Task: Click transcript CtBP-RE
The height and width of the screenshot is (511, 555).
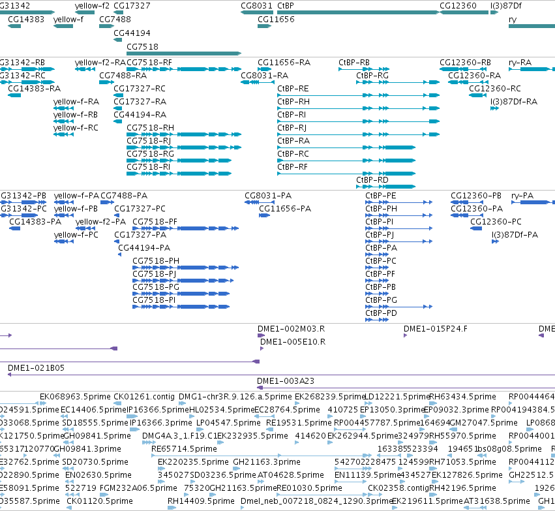Action: [x=293, y=89]
